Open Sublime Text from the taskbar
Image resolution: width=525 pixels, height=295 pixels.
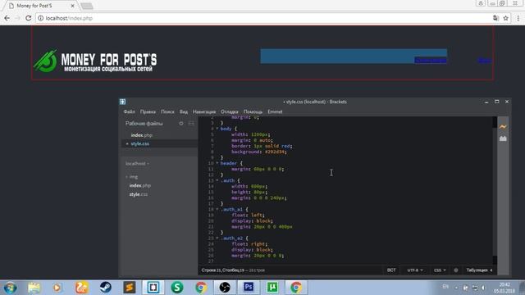point(130,288)
